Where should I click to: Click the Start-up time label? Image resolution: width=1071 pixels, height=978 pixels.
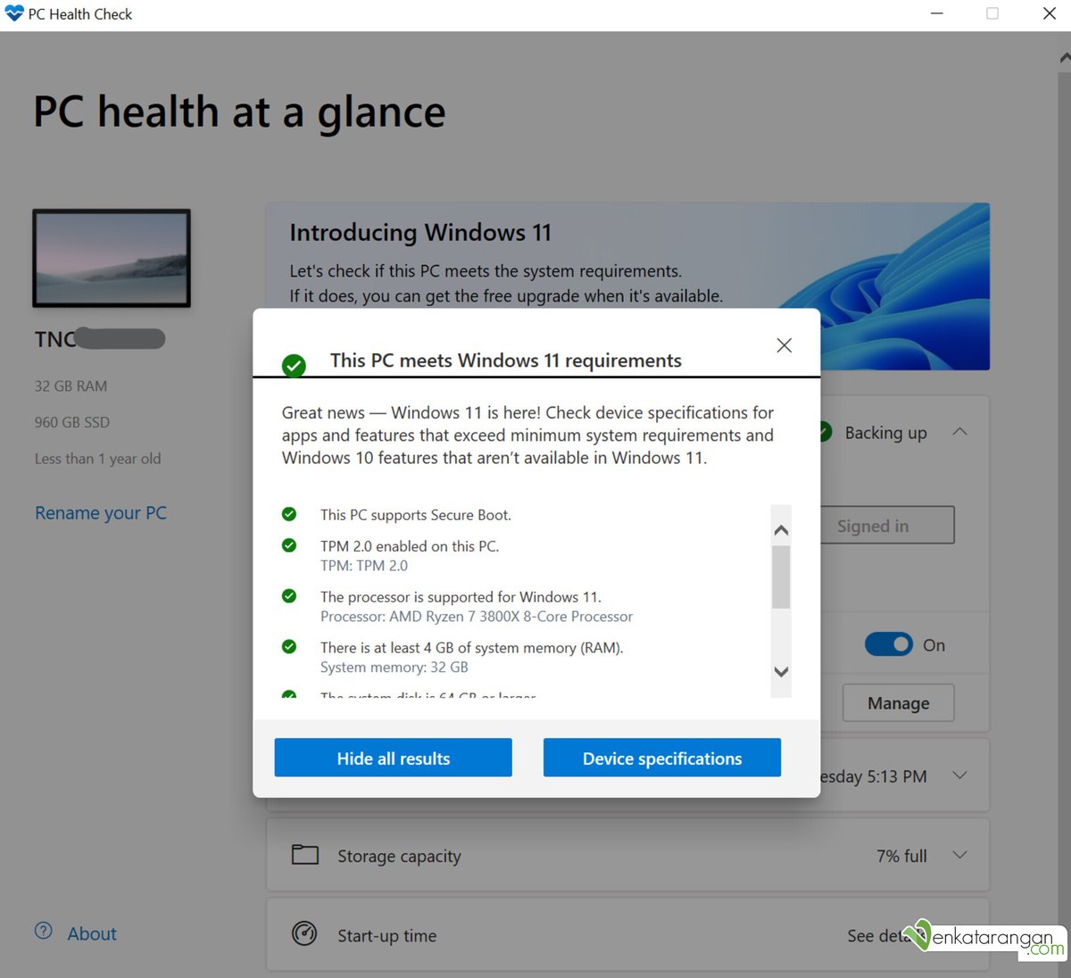coord(387,935)
